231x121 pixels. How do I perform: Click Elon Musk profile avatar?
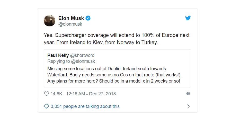pyautogui.click(x=50, y=21)
